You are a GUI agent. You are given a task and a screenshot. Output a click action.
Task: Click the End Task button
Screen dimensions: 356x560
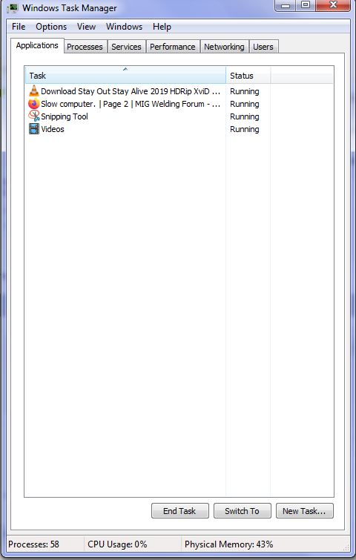tap(180, 511)
